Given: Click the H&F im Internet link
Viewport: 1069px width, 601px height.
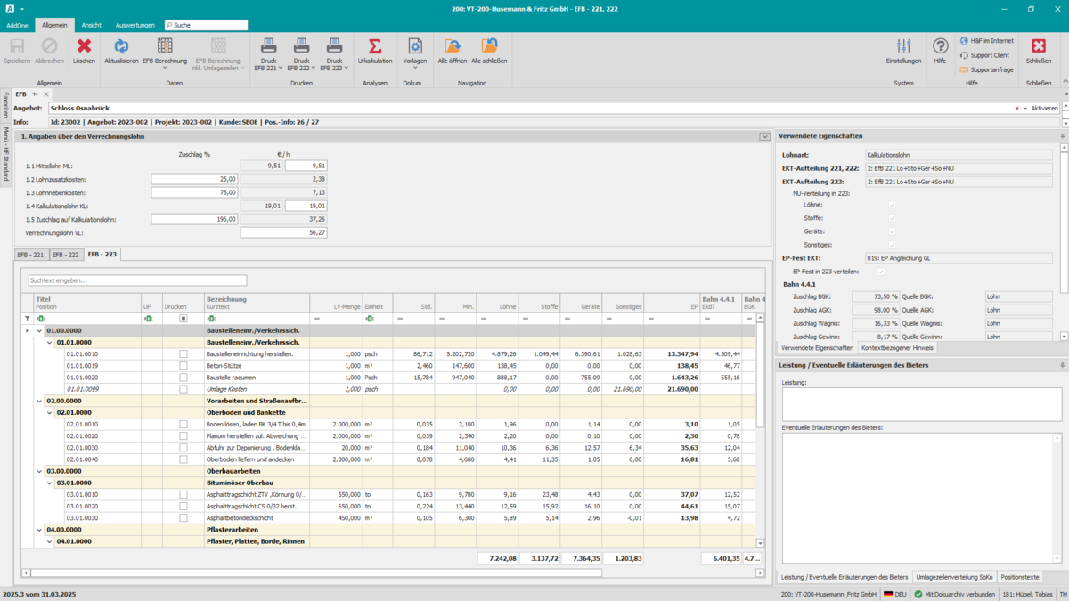Looking at the screenshot, I should 991,41.
